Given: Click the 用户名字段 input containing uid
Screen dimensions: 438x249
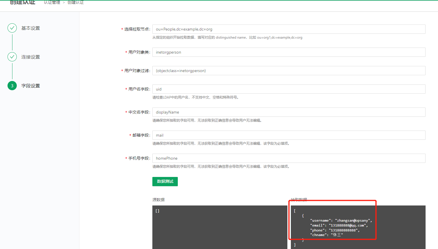Looking at the screenshot, I should [289, 89].
